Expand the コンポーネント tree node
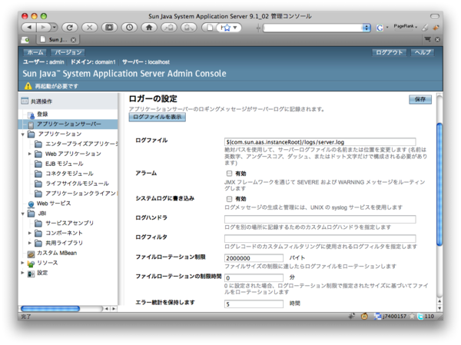The image size is (461, 345). [30, 233]
